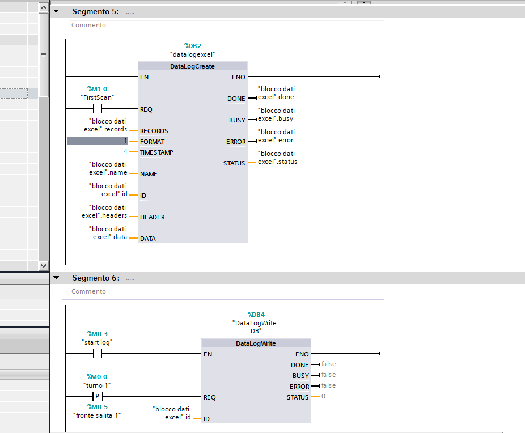Viewport: 525px width, 433px height.
Task: Click the left panel vertical scrollbar thumb
Action: tap(43, 55)
